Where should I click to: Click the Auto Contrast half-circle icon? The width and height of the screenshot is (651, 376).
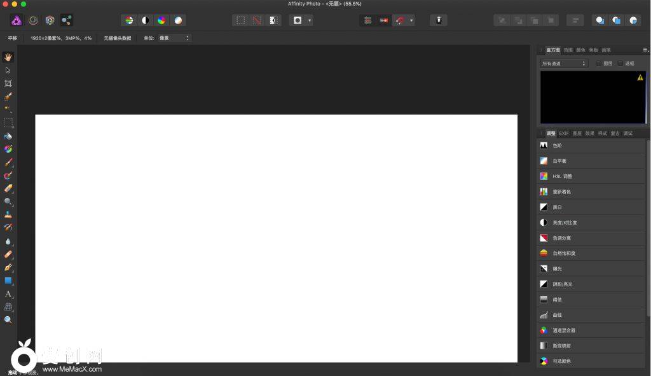pos(146,20)
